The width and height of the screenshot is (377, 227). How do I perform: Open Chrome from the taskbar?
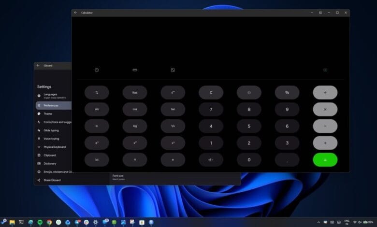point(49,222)
